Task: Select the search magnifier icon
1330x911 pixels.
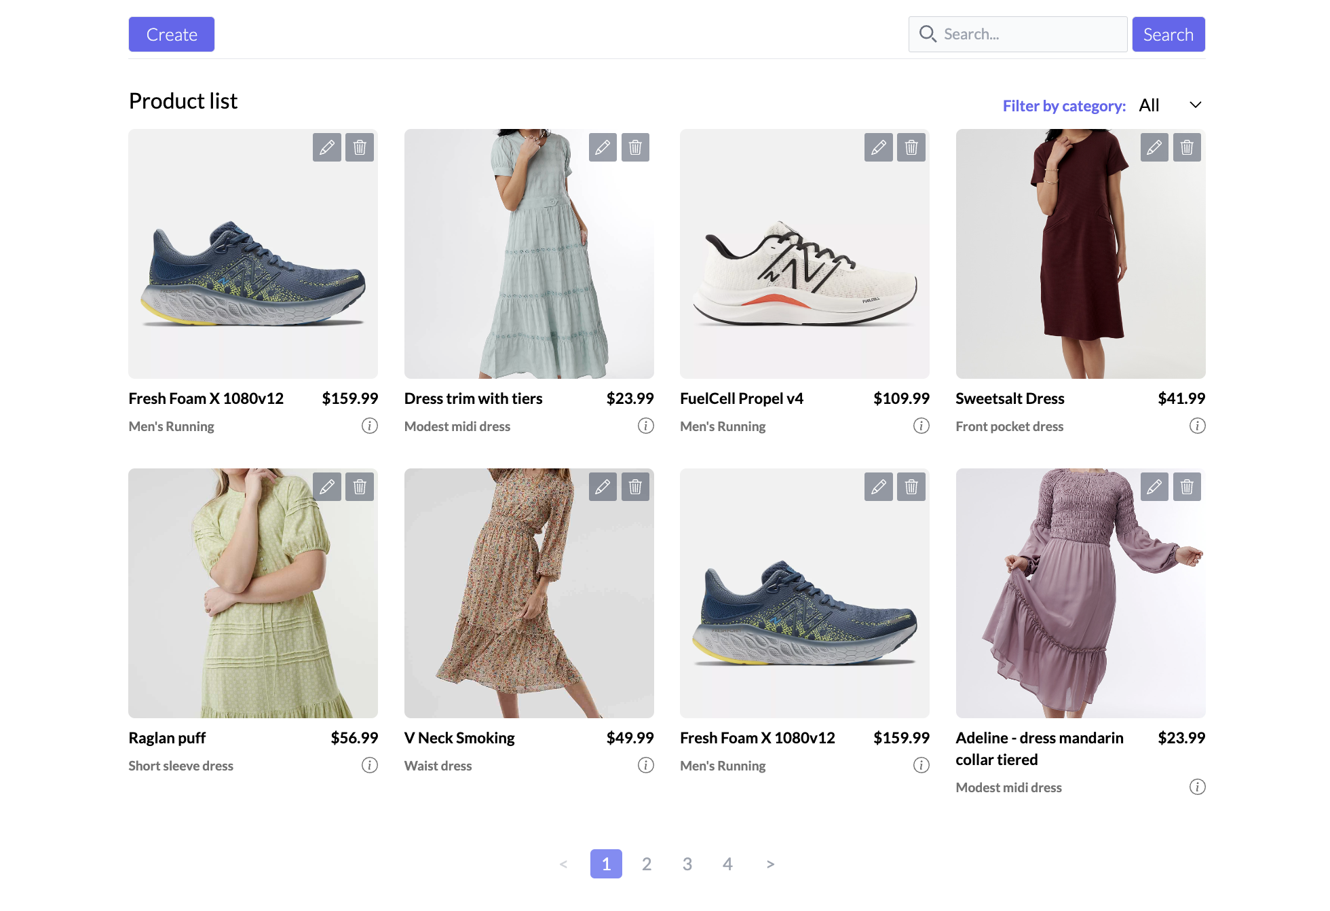Action: 928,33
